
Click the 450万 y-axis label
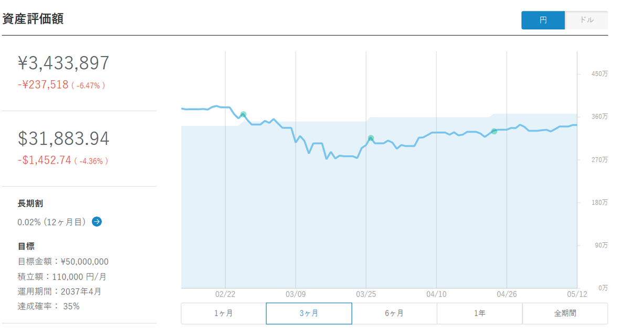pos(600,74)
